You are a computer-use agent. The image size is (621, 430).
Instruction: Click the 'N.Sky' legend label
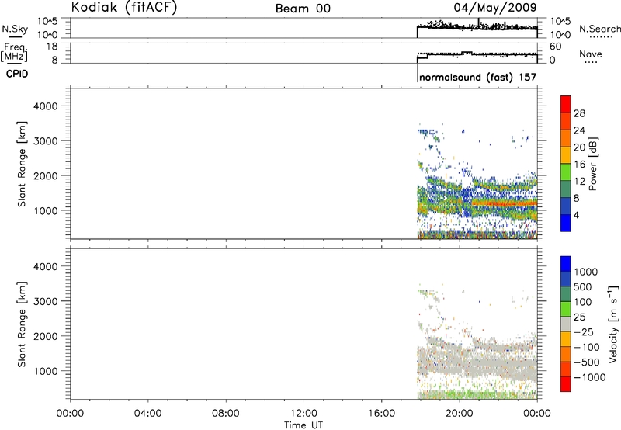point(15,29)
